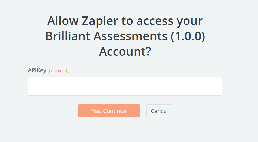Screen dimensions: 258x142
Task: Confirm Zapier access with Yes, Continue
Action: click(109, 111)
